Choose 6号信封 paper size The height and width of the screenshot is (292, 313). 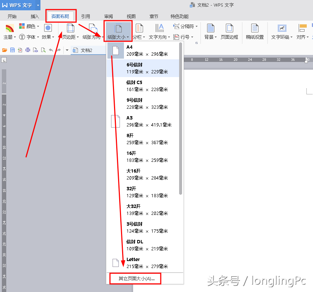(x=143, y=68)
